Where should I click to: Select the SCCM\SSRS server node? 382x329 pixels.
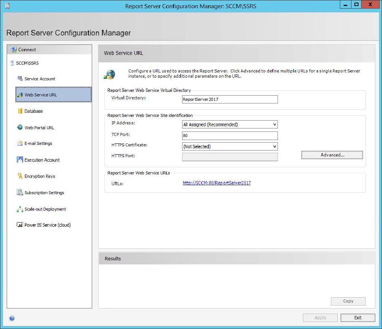pos(27,63)
